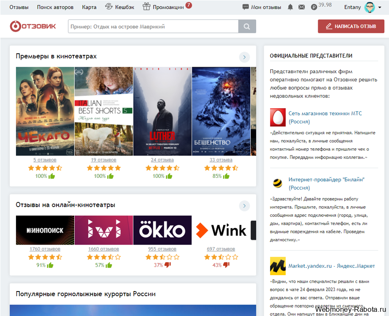The width and height of the screenshot is (389, 316).
Task: Open the 1660 отзывов link
Action: (x=104, y=249)
